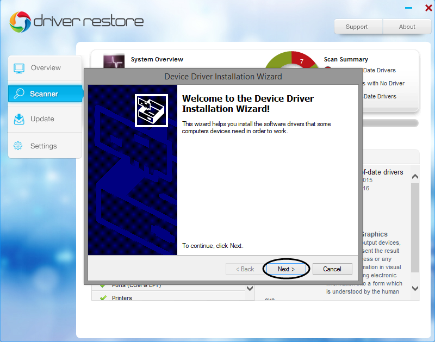
Task: Close the Driver Restore window
Action: point(428,8)
